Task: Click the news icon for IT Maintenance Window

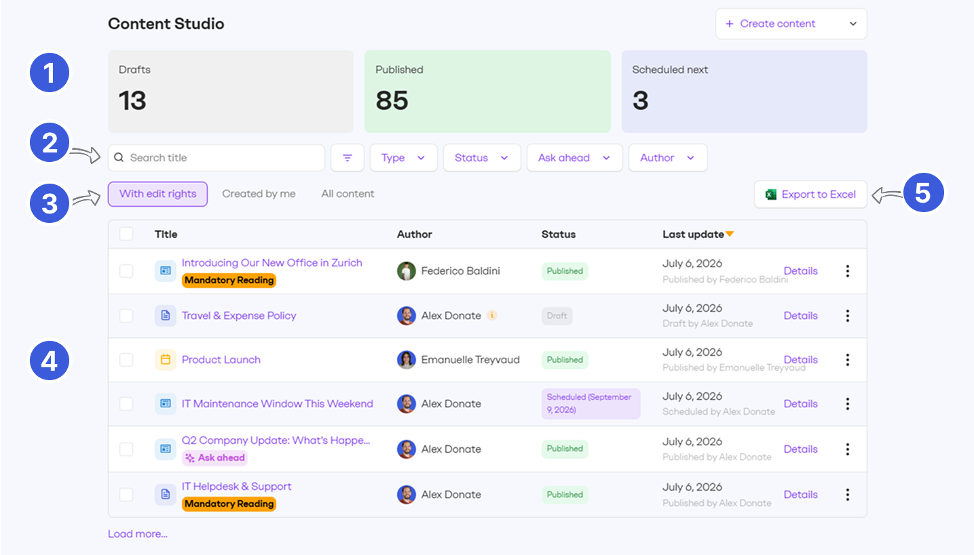Action: 166,404
